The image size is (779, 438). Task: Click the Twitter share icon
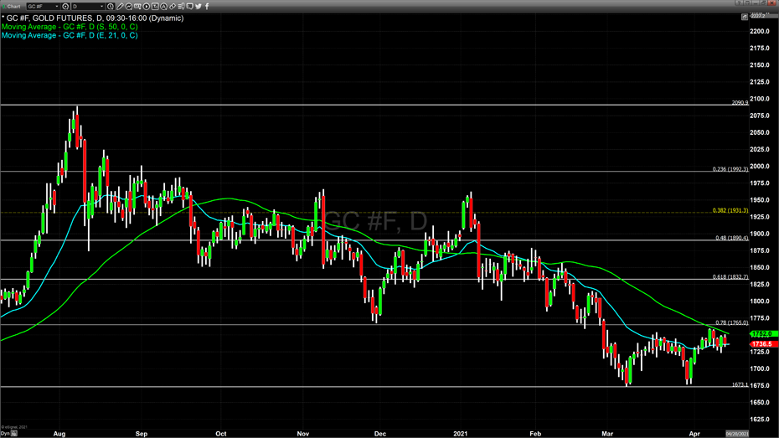pyautogui.click(x=198, y=6)
